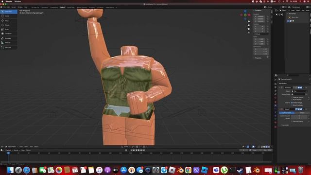Select the Scale tool
The image size is (311, 175).
(x=9, y=29)
